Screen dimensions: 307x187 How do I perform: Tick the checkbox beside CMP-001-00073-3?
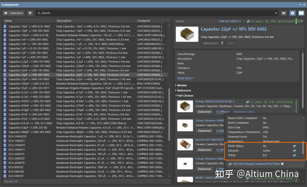[x=244, y=21]
